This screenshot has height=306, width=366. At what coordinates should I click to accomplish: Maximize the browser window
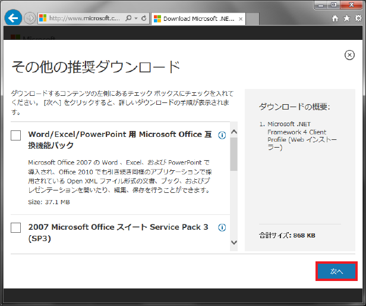(334, 5)
